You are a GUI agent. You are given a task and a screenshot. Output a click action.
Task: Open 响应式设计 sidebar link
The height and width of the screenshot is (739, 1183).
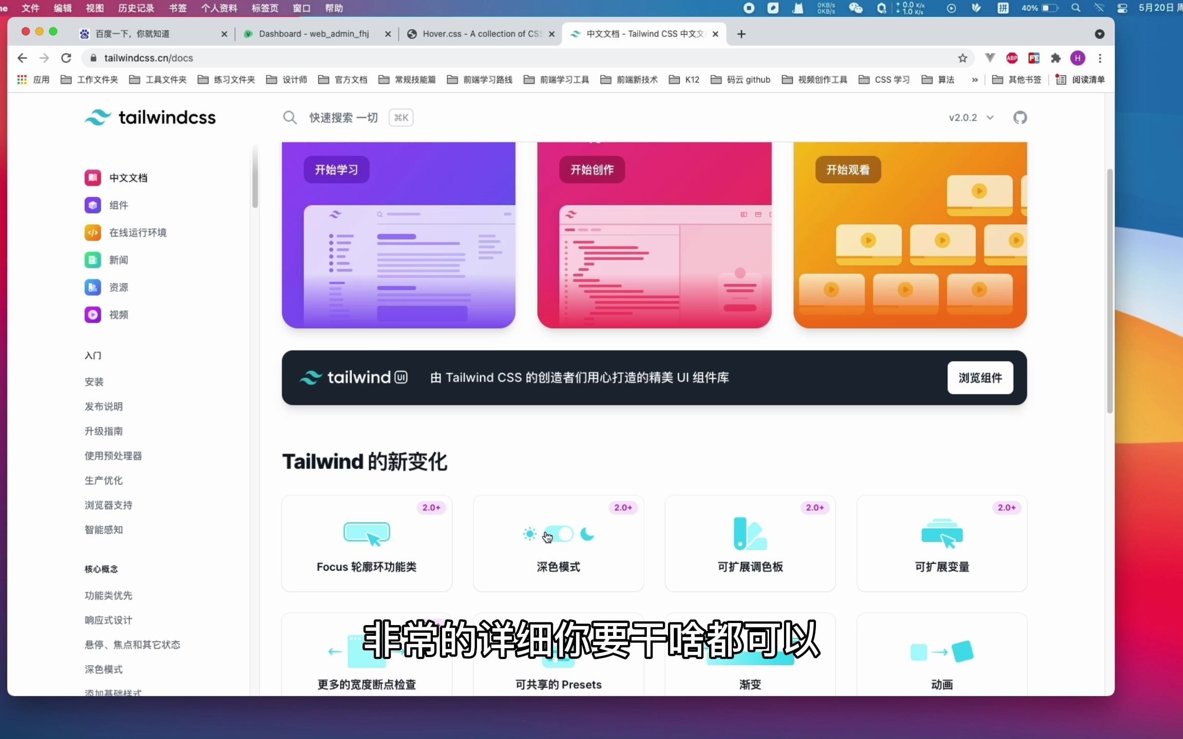(x=108, y=620)
